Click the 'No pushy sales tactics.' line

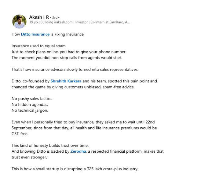[32, 99]
